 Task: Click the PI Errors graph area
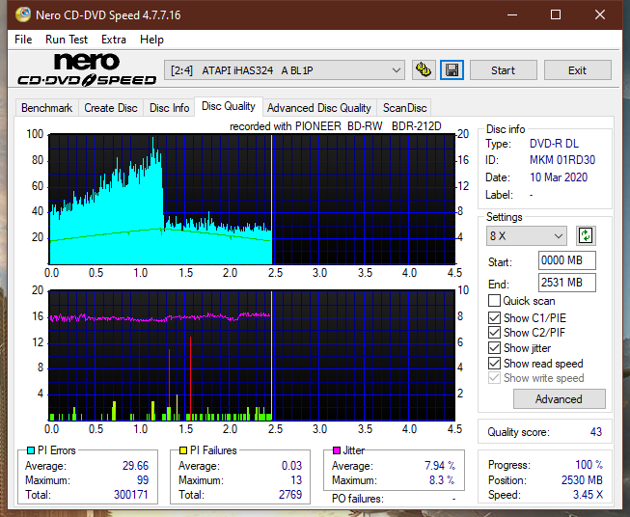coord(252,200)
